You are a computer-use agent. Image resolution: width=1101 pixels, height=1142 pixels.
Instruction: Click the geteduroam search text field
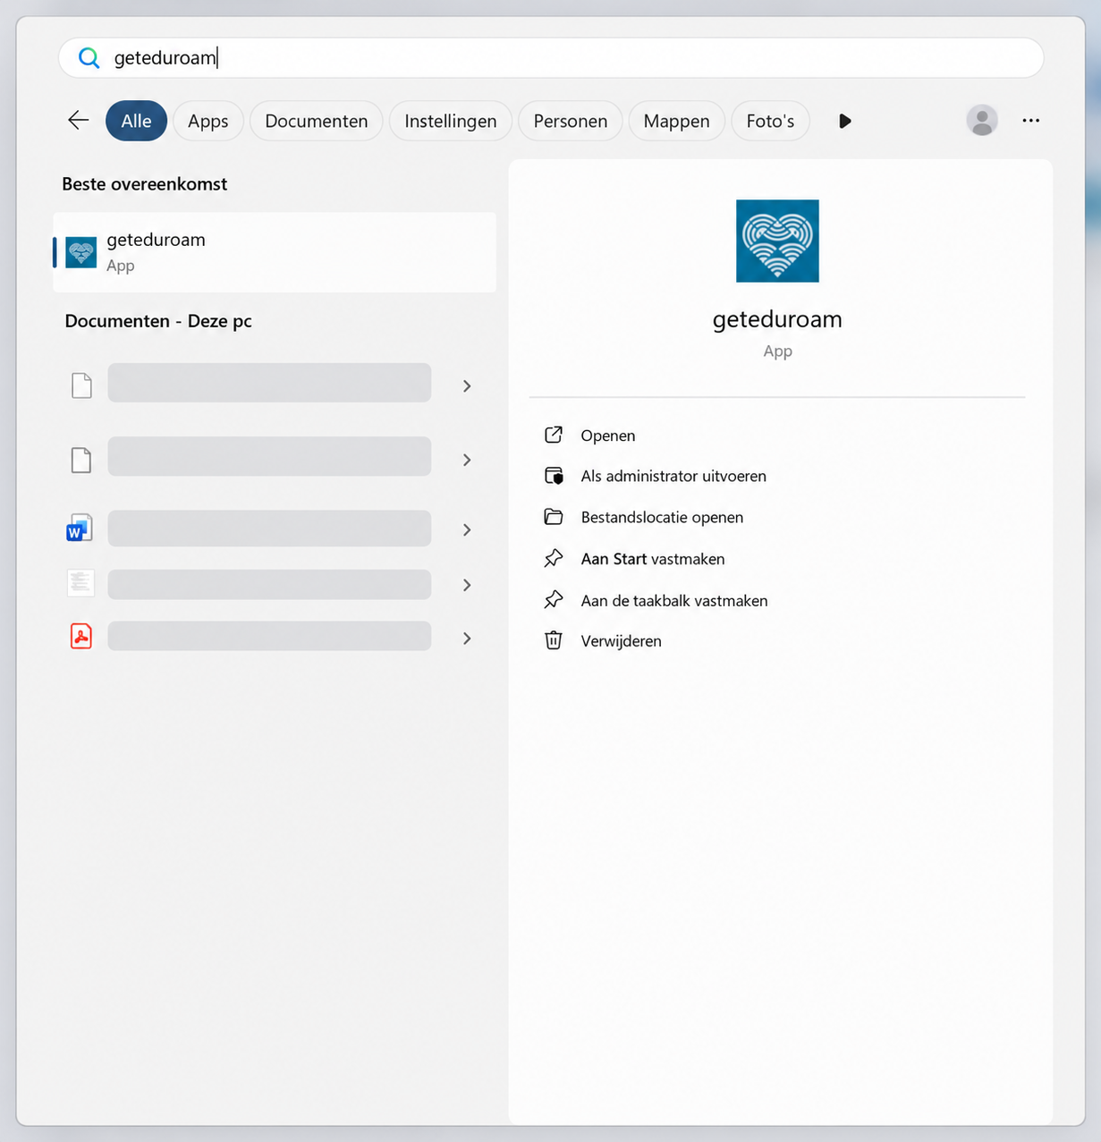551,58
